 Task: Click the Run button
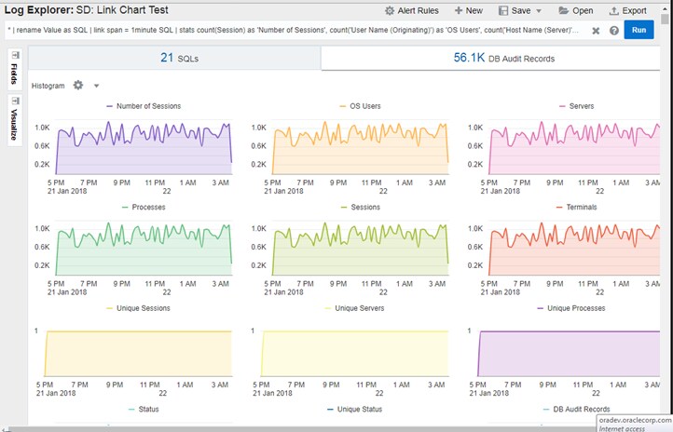(639, 30)
